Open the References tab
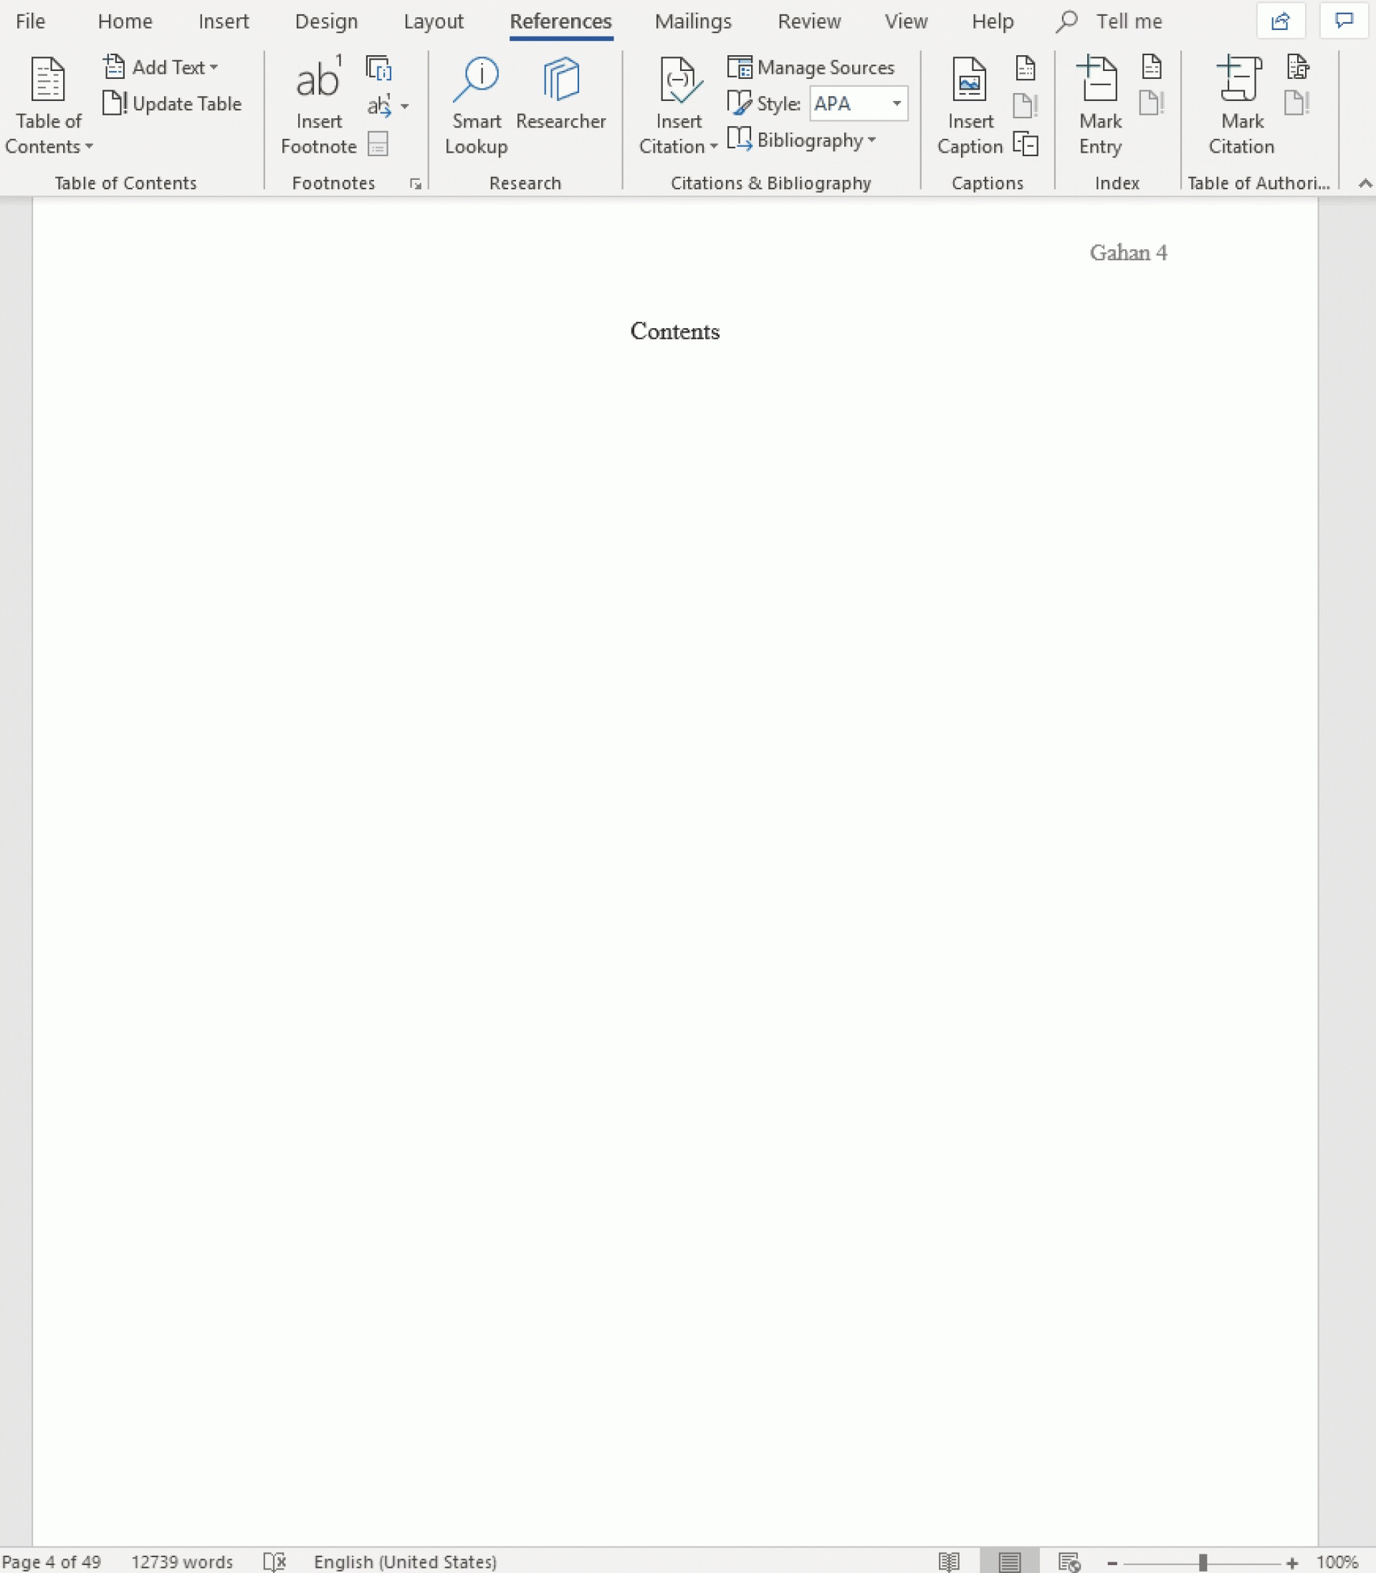Viewport: 1376px width, 1573px height. pyautogui.click(x=559, y=21)
